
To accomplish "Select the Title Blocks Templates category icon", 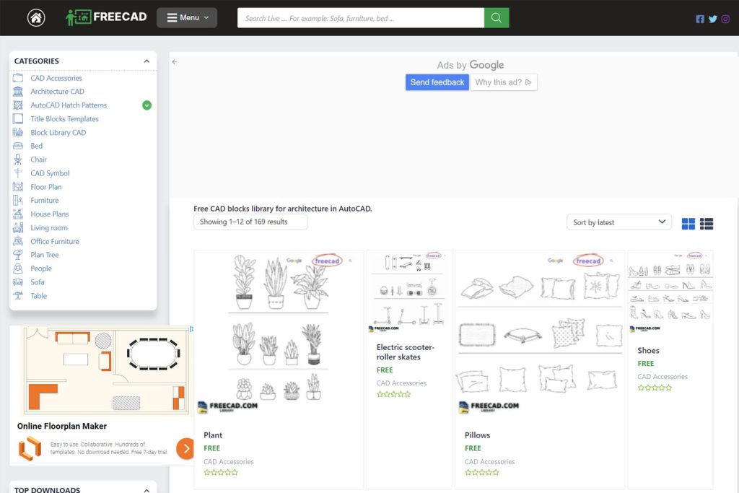I will [18, 119].
